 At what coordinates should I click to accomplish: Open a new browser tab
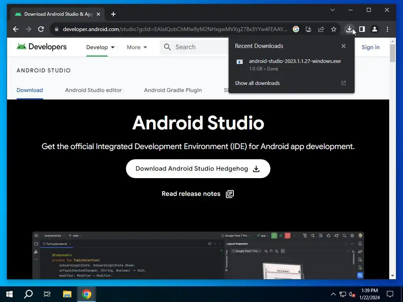point(113,15)
